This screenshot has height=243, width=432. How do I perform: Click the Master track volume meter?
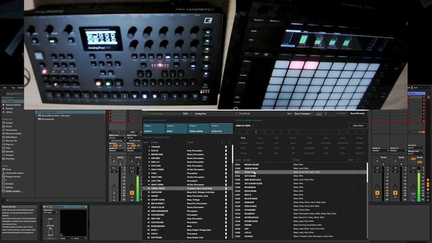419,184
